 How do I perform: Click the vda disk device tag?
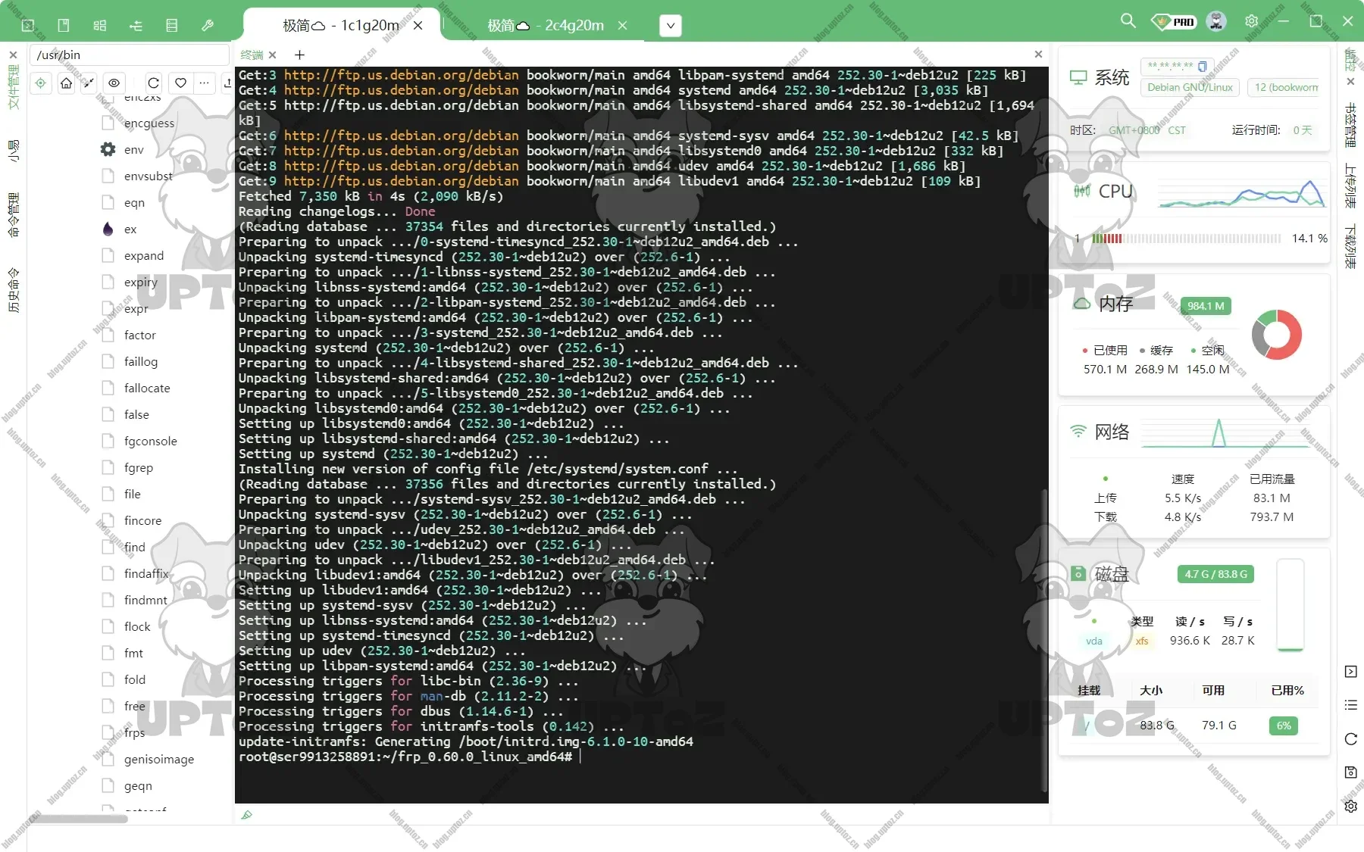coord(1094,641)
